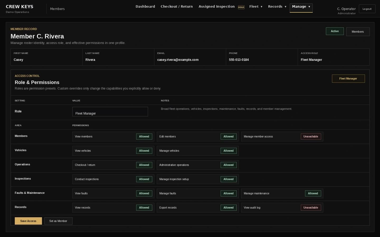Toggle Manage vehicles Allowed status
The image size is (380, 237).
[x=229, y=151]
